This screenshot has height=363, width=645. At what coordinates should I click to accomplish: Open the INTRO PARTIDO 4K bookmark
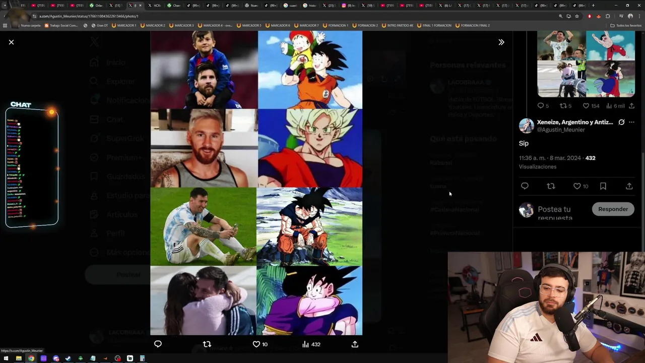click(398, 25)
